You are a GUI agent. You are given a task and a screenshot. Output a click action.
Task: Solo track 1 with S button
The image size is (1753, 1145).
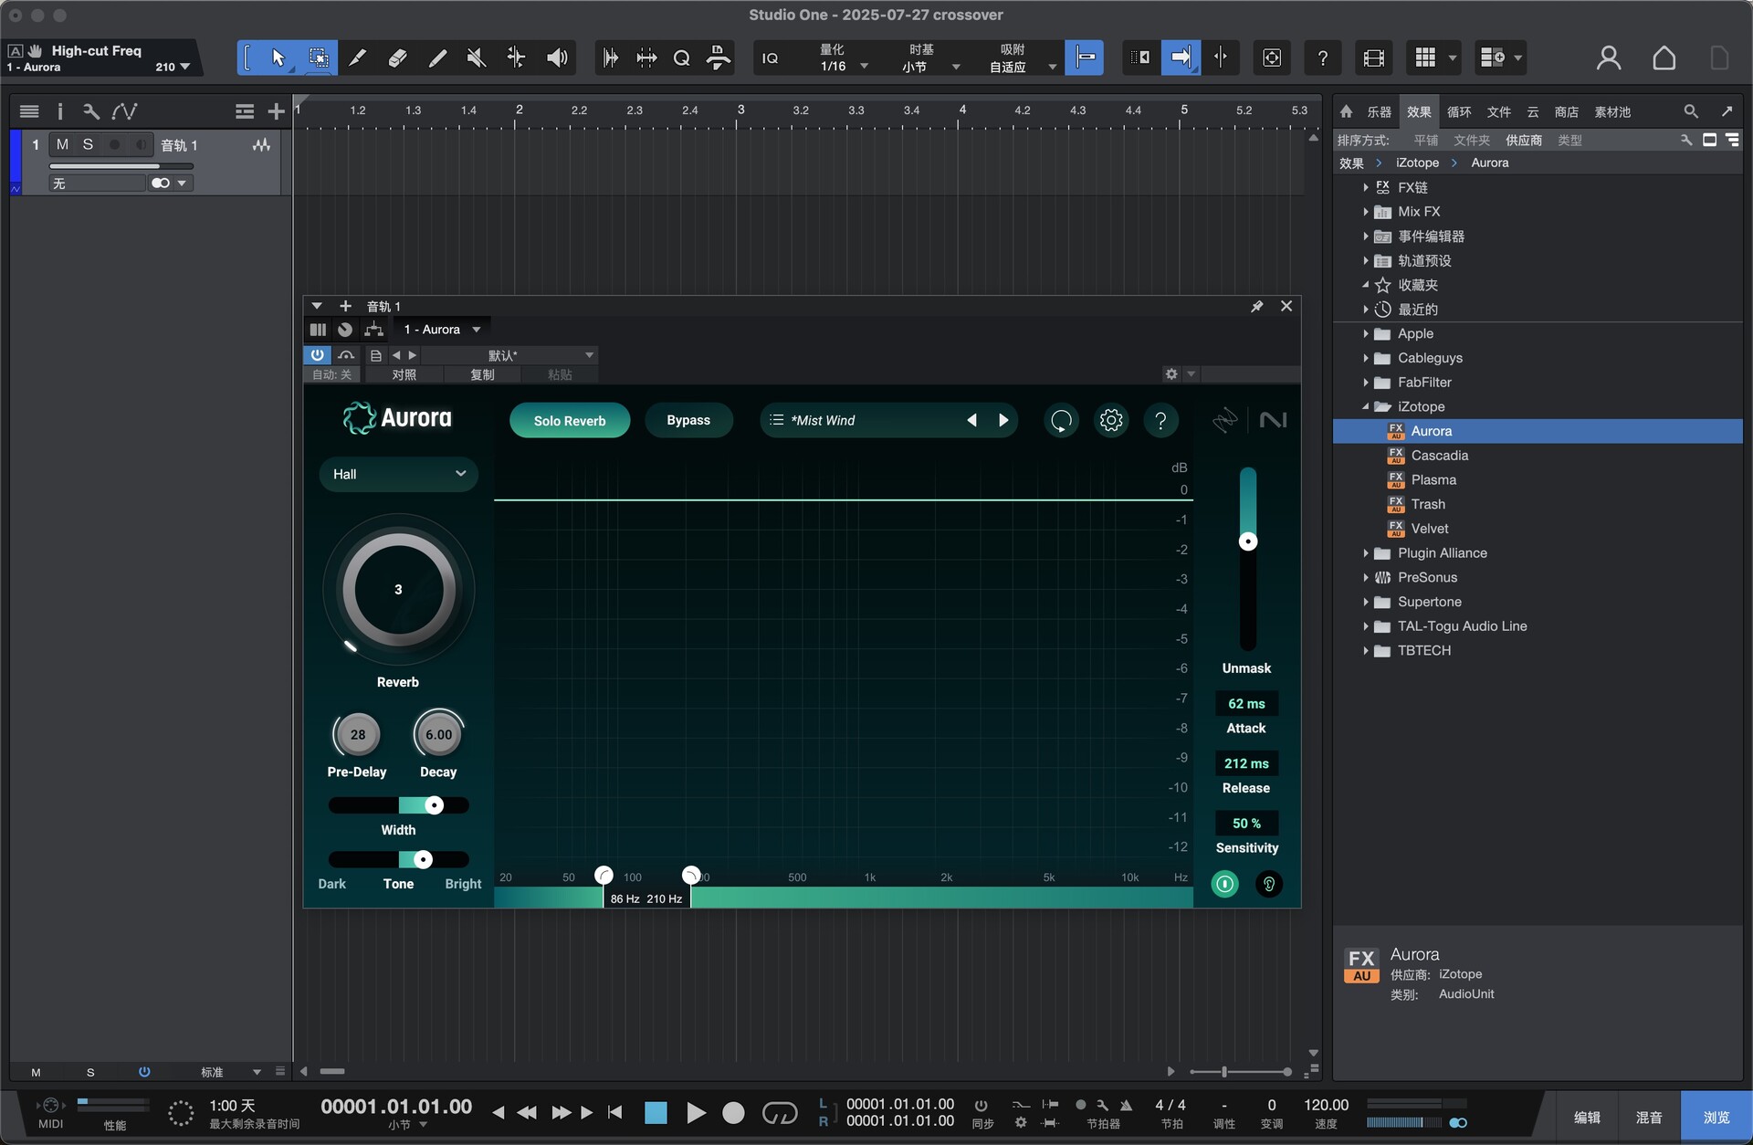tap(88, 144)
